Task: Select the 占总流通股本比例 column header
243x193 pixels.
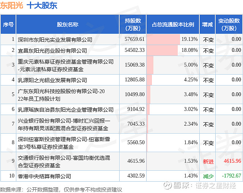Action: pos(173,24)
